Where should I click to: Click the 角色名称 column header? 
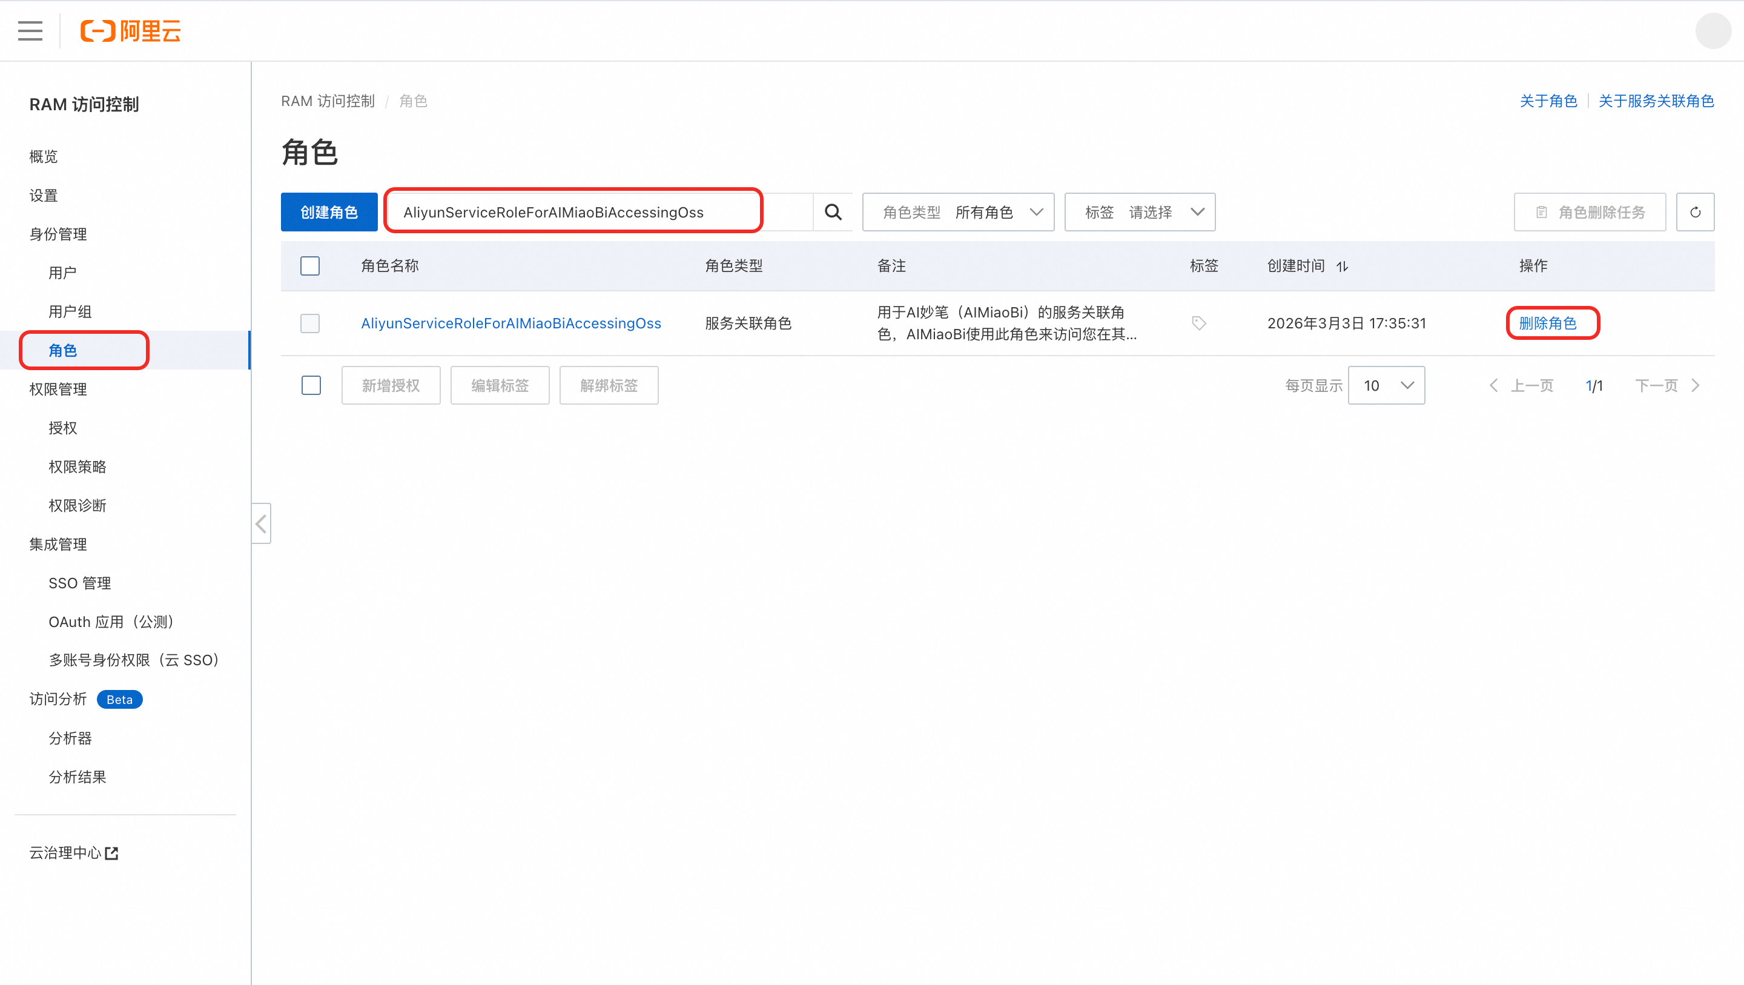tap(390, 266)
